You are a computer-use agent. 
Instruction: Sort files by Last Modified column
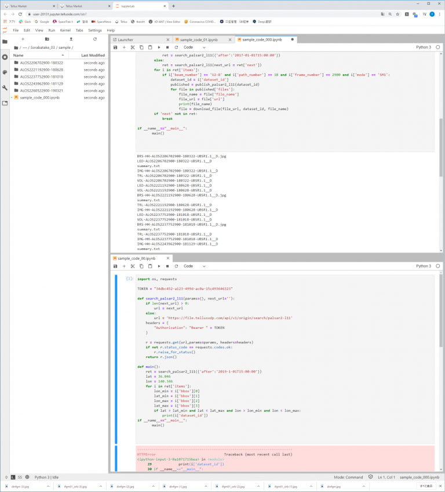click(87, 55)
